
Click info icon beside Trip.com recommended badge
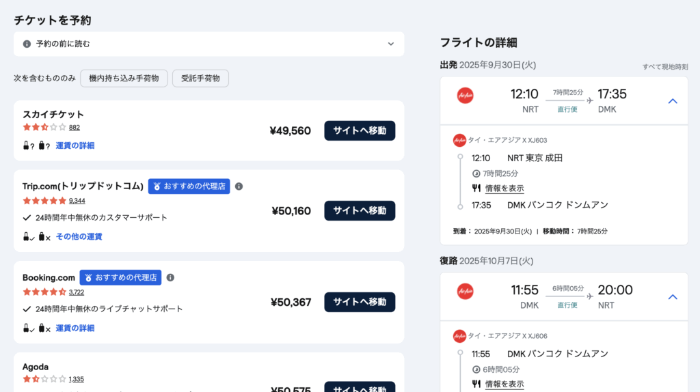point(239,186)
